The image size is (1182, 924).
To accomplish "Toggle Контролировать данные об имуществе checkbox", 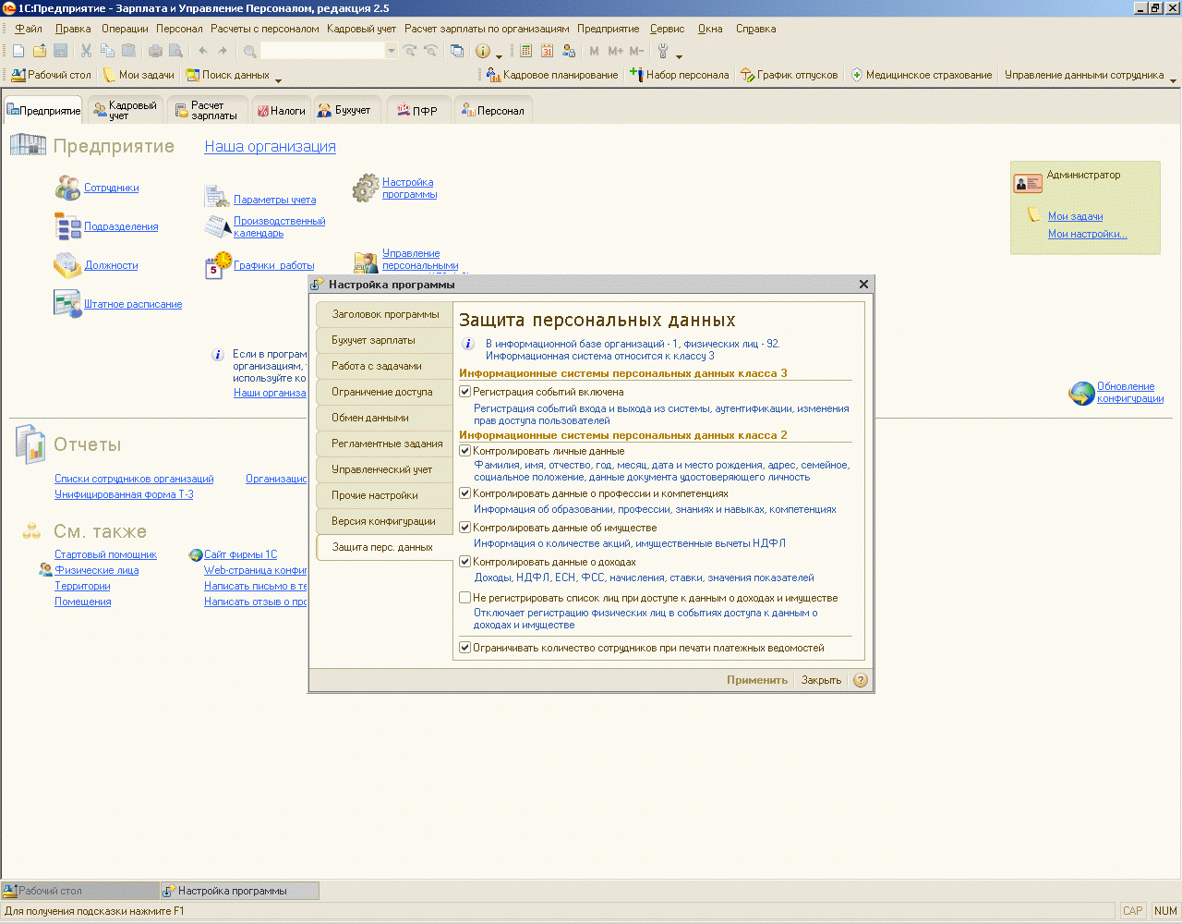I will [465, 528].
